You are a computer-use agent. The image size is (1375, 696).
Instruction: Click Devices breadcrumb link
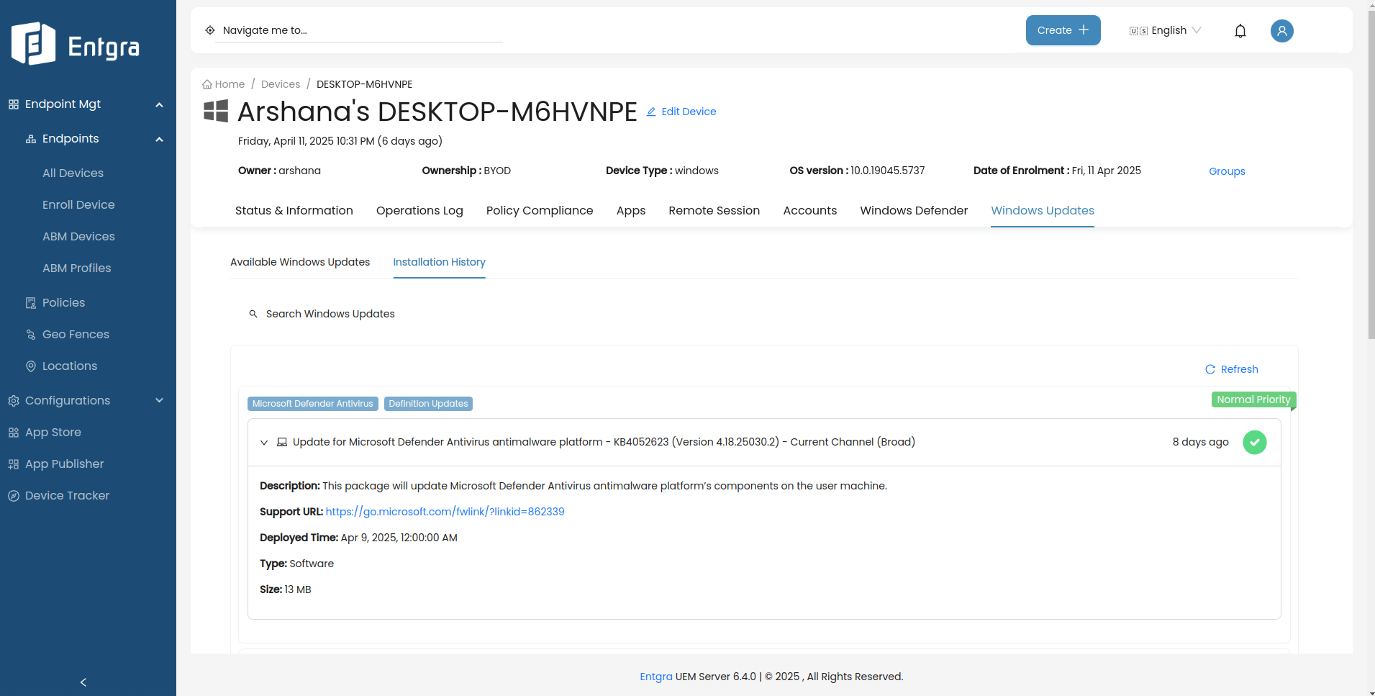pos(281,84)
